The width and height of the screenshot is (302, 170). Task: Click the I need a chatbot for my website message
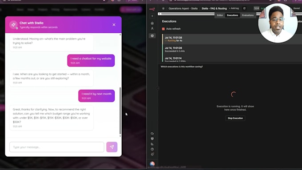(91, 60)
